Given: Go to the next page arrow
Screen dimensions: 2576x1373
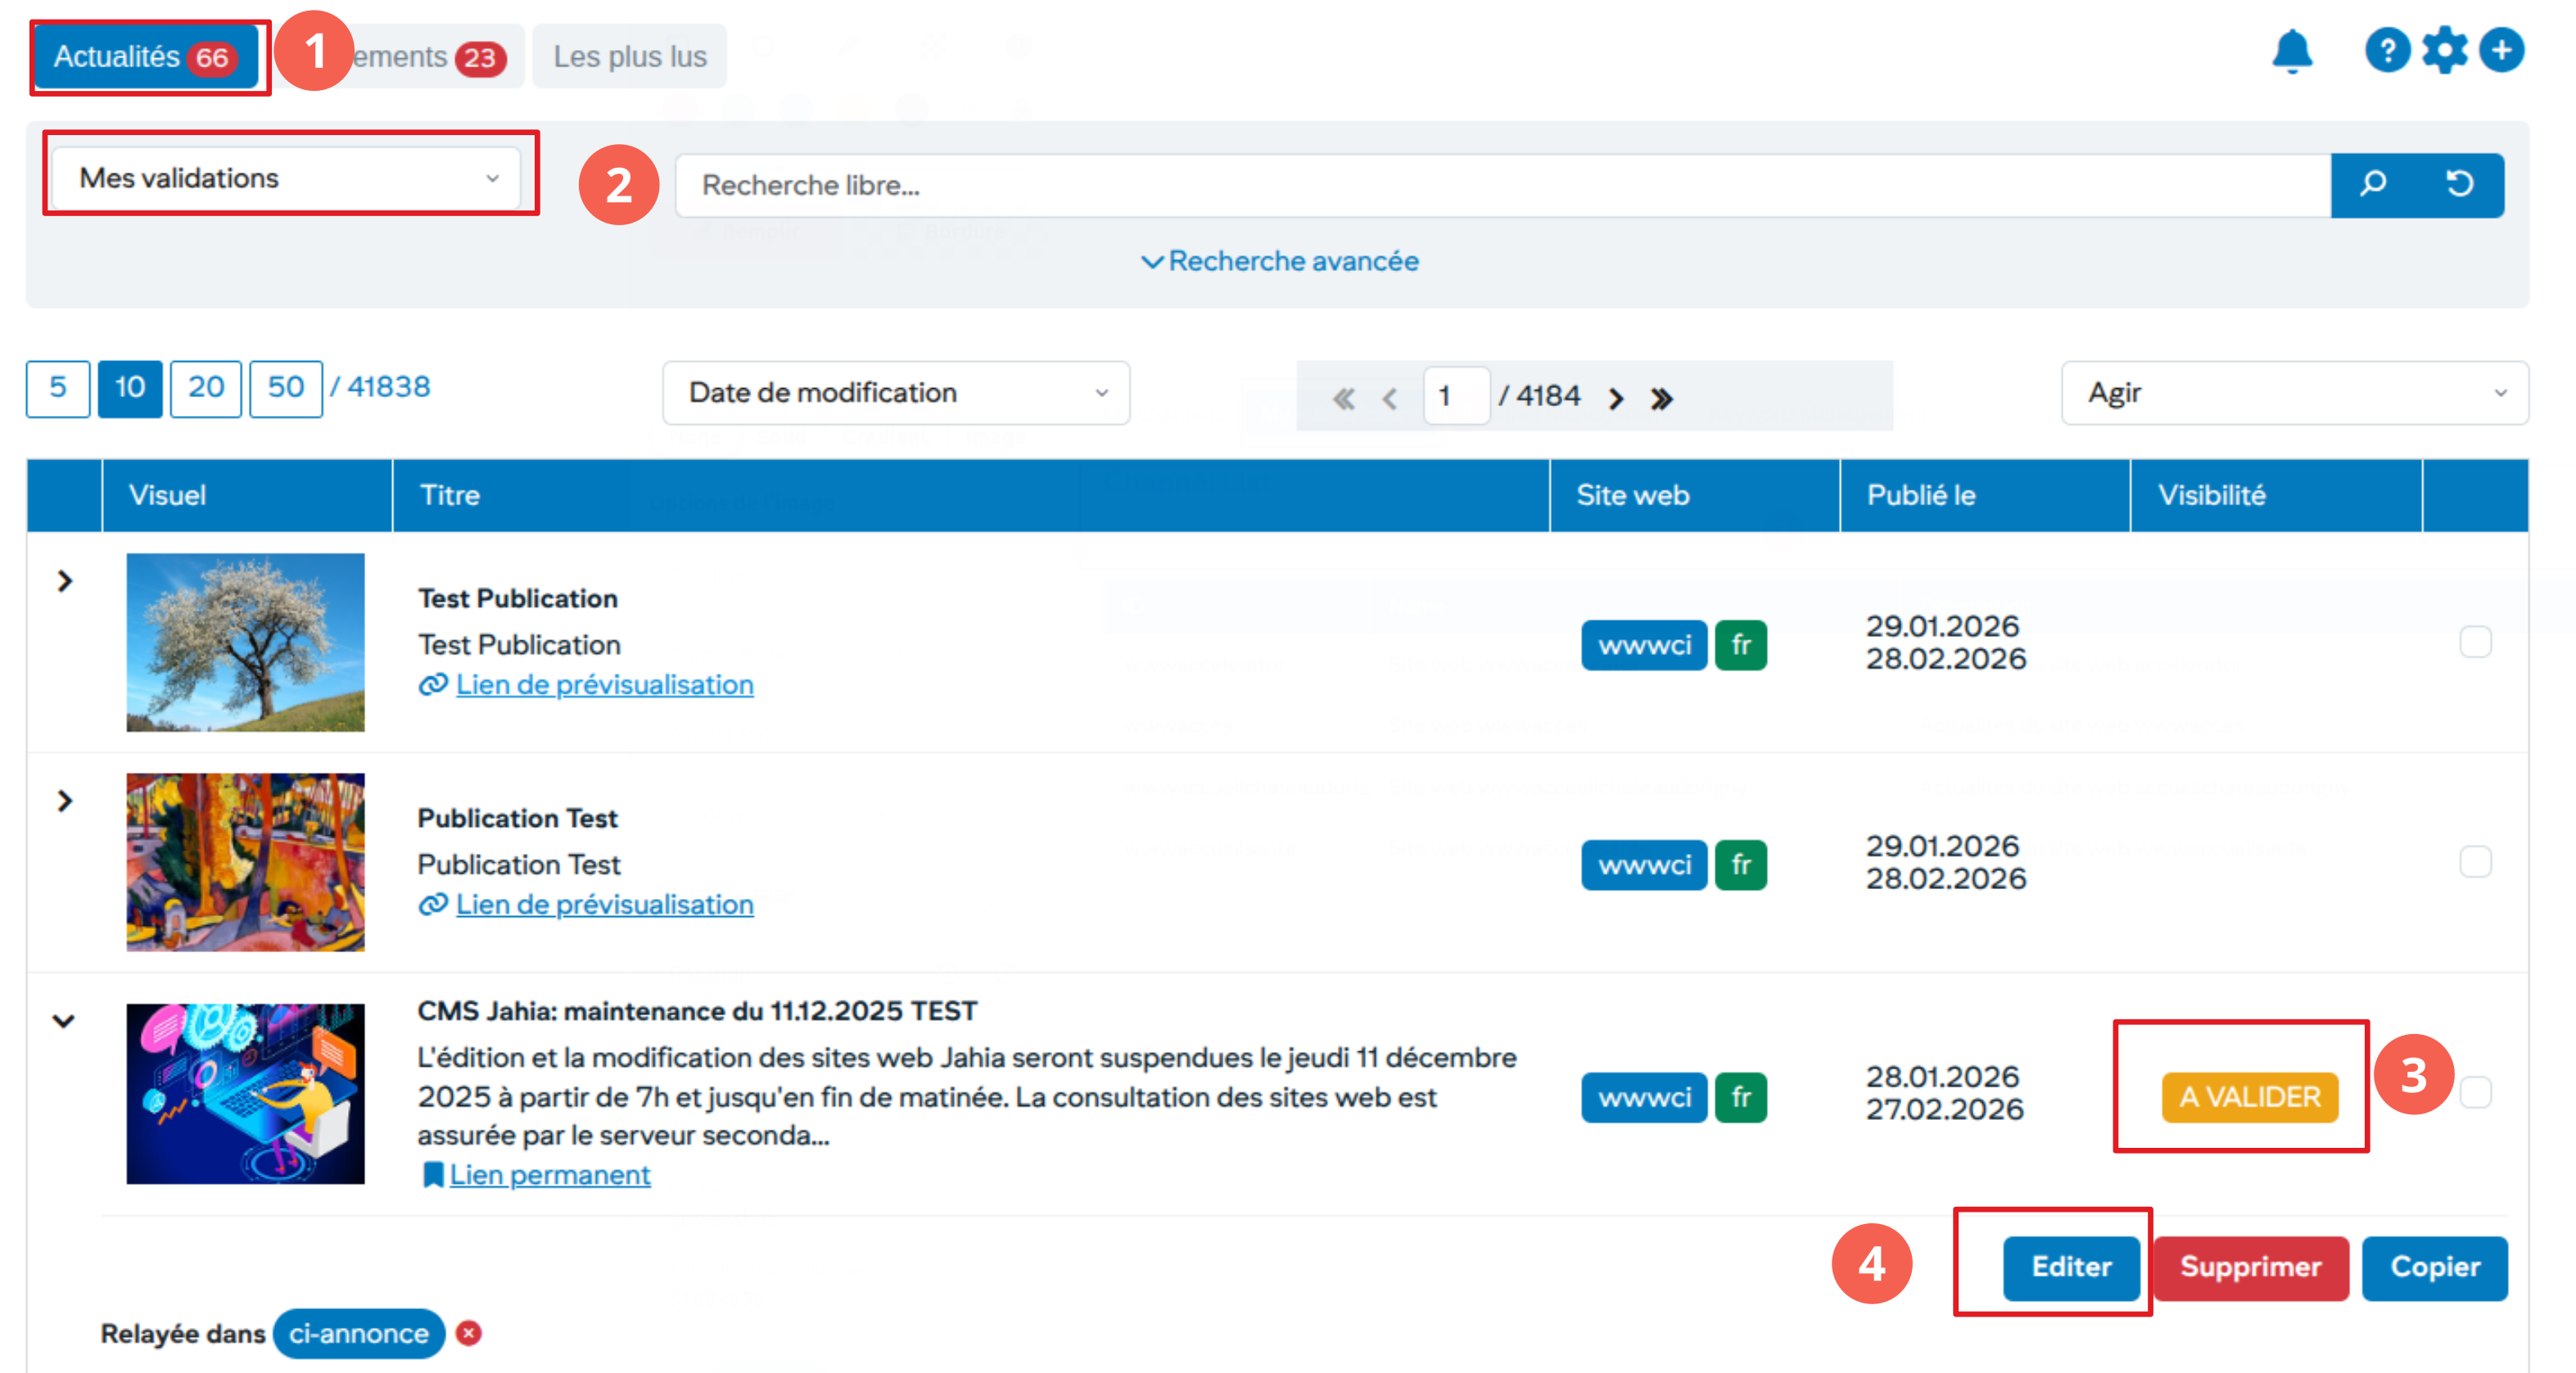Looking at the screenshot, I should coord(1616,398).
